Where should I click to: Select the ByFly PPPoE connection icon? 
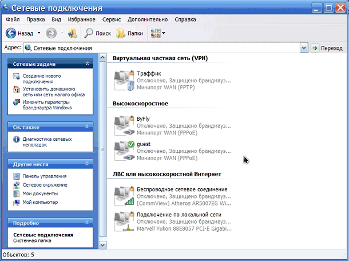(x=124, y=125)
